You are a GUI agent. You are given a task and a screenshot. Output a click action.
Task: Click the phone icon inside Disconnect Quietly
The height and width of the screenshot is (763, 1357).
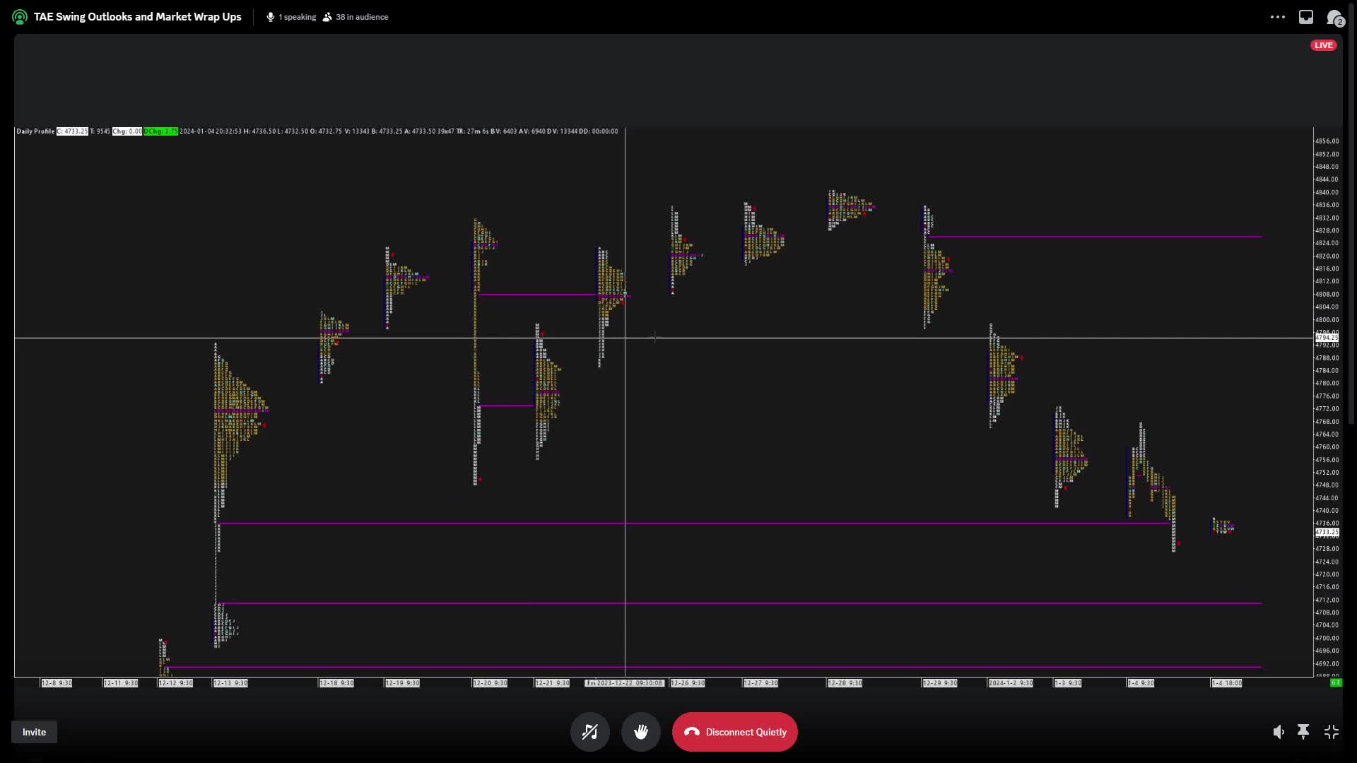tap(691, 732)
